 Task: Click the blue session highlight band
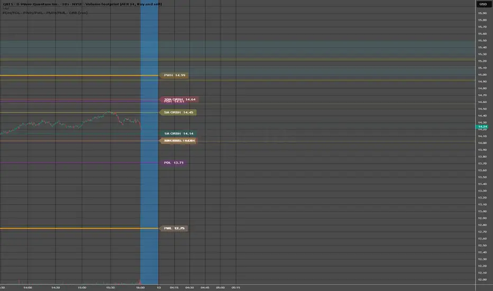[149, 143]
